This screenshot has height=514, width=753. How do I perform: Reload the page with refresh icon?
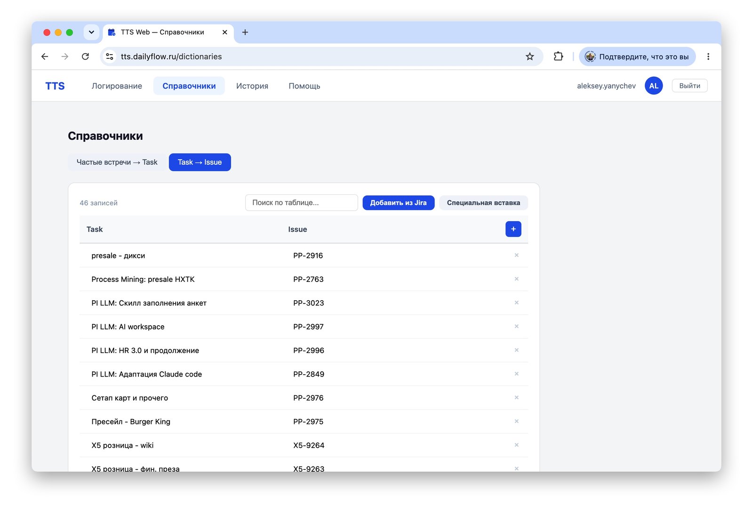[85, 56]
